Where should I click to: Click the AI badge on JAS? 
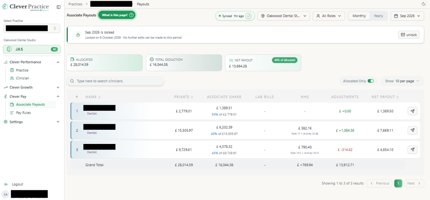[x=54, y=49]
